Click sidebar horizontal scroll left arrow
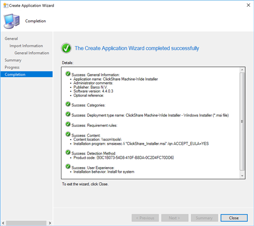The width and height of the screenshot is (254, 226). (x=3, y=223)
